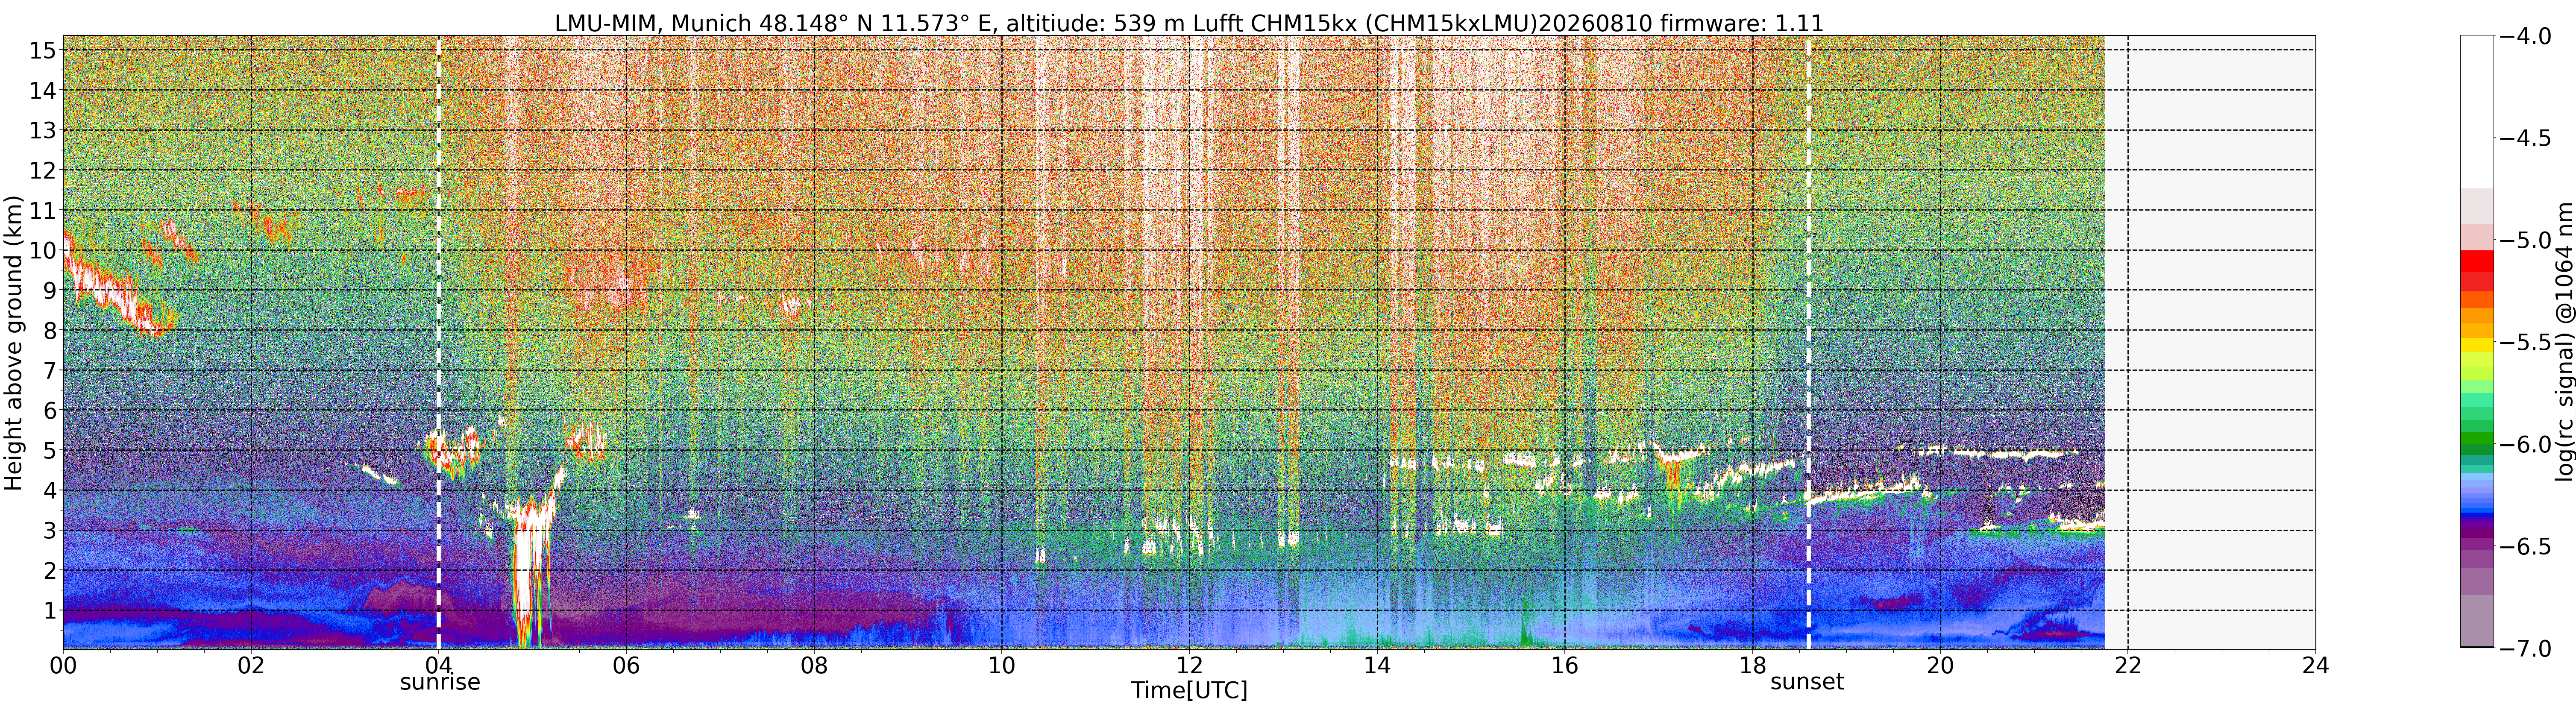
Task: Click the colorbar tick label -5.0
Action: [2525, 240]
